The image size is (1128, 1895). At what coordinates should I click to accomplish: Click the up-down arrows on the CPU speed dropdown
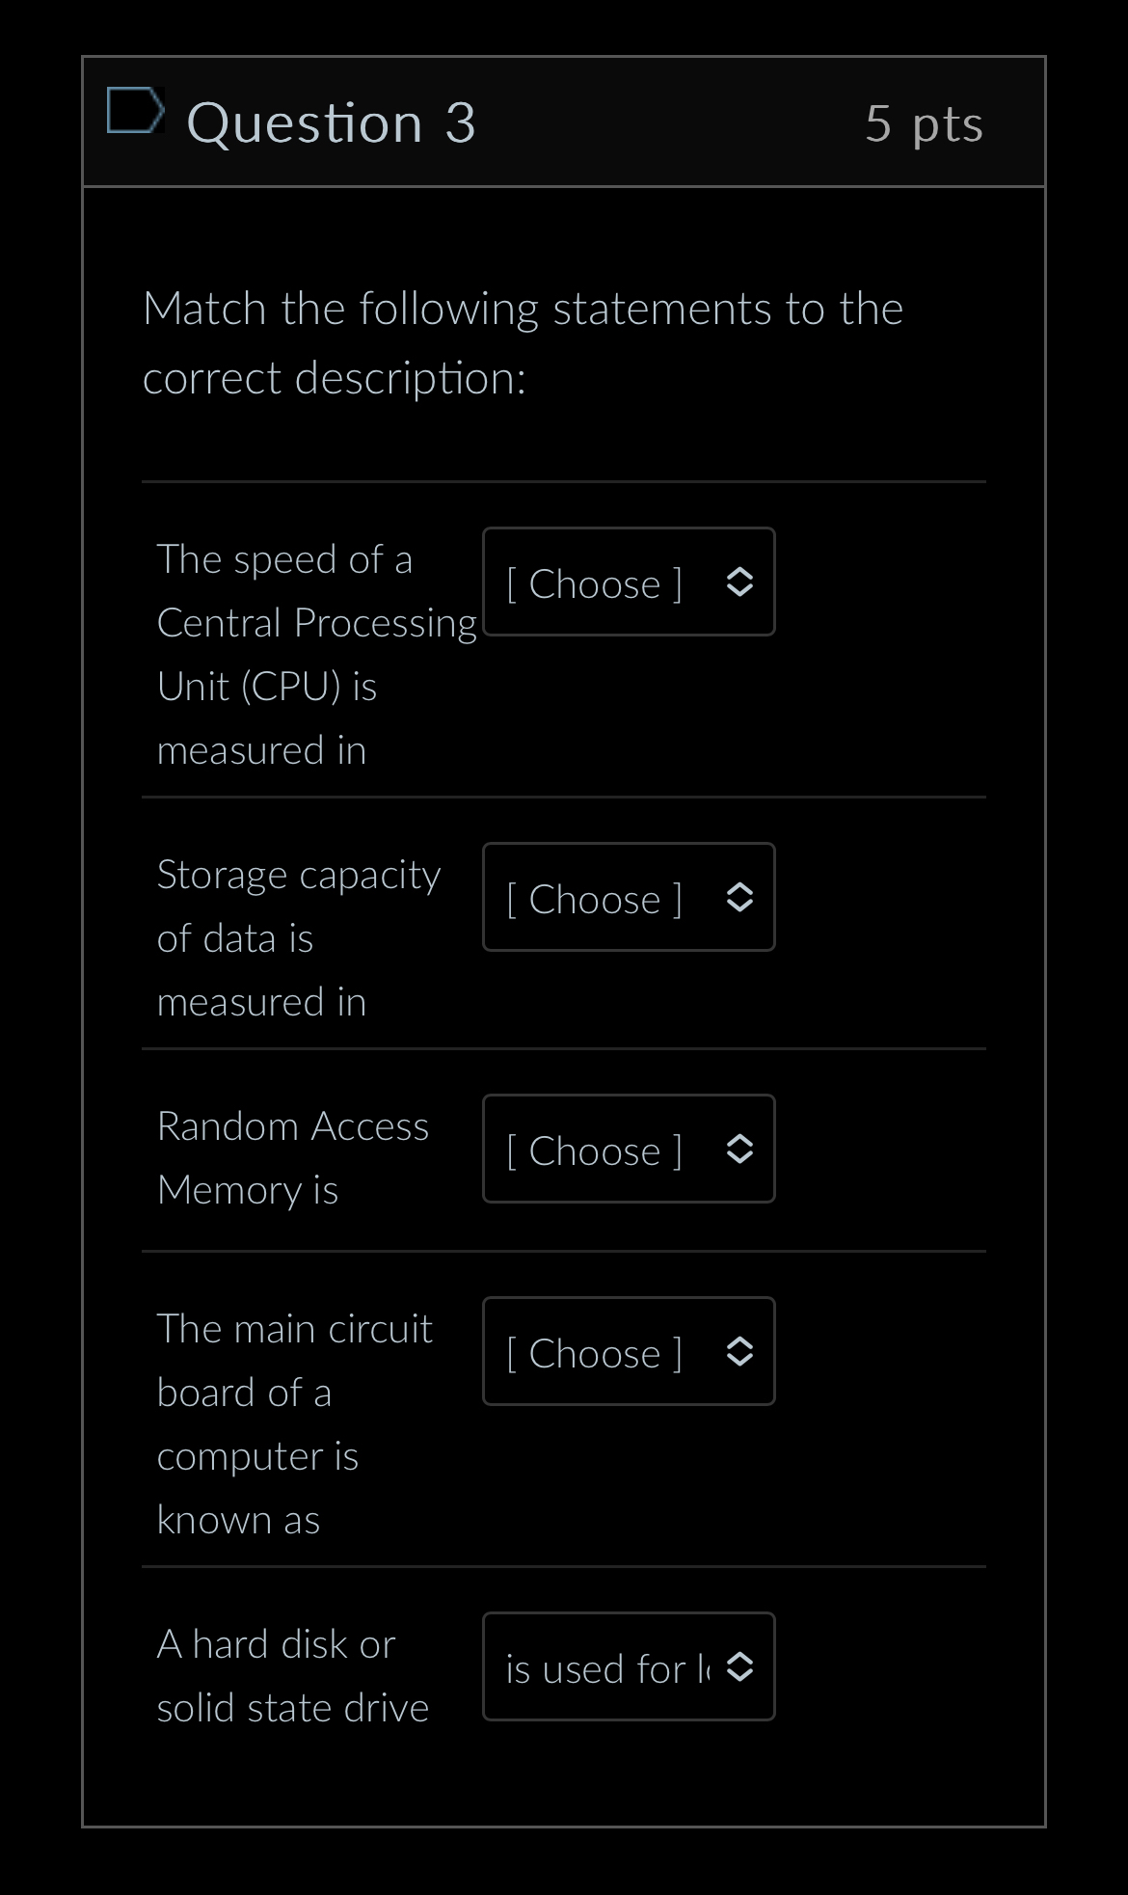[739, 582]
